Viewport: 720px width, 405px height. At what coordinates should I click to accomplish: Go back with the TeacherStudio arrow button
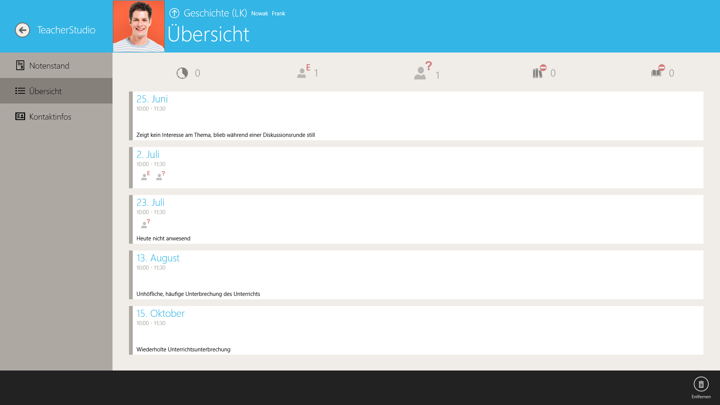[22, 30]
